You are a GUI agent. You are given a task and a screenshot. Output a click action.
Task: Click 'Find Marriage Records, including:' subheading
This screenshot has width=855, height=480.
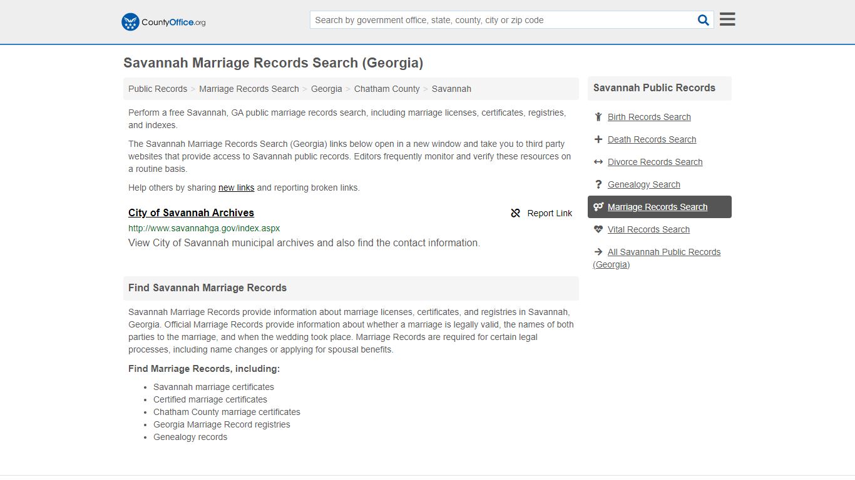click(x=204, y=369)
